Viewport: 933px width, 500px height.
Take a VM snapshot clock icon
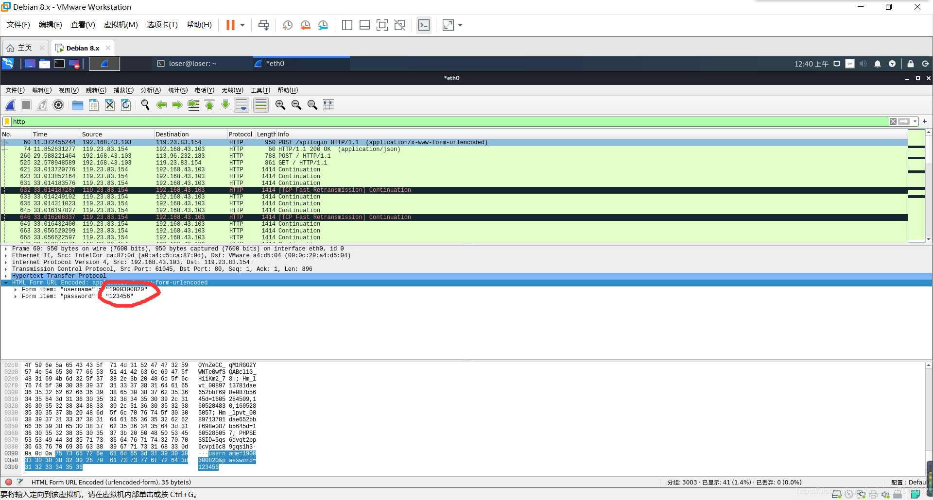tap(288, 25)
